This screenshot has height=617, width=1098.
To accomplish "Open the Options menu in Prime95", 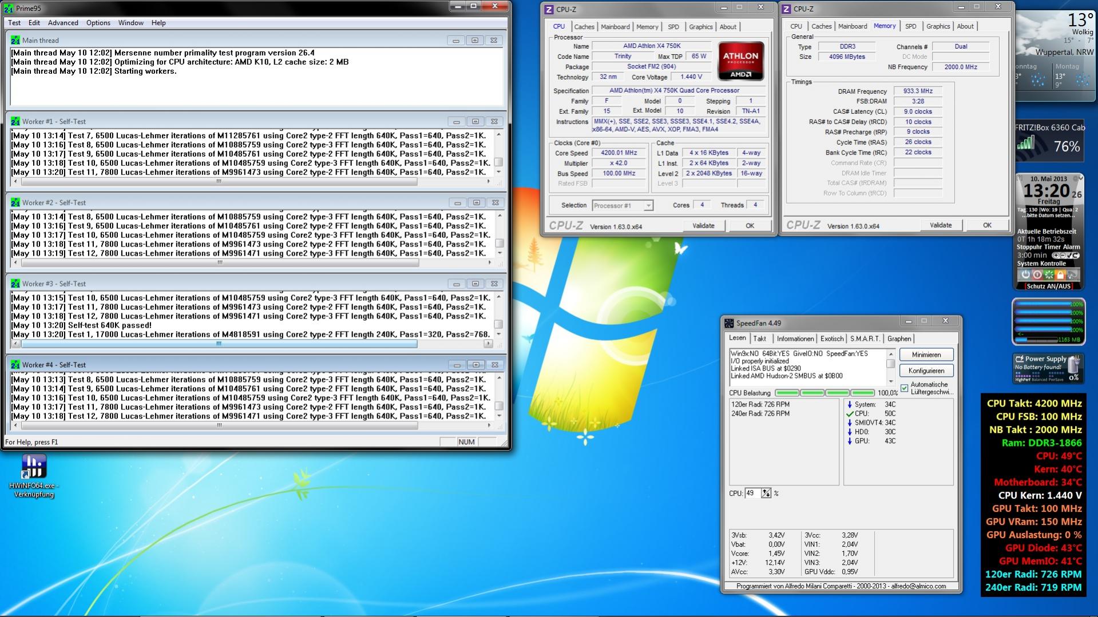I will [x=98, y=23].
